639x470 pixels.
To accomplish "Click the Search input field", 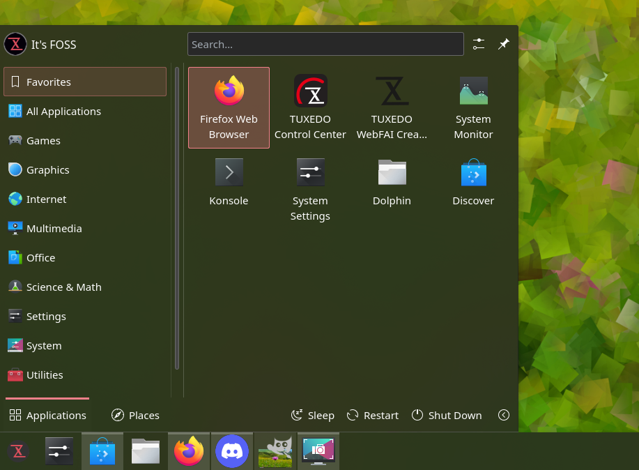I will (x=325, y=44).
